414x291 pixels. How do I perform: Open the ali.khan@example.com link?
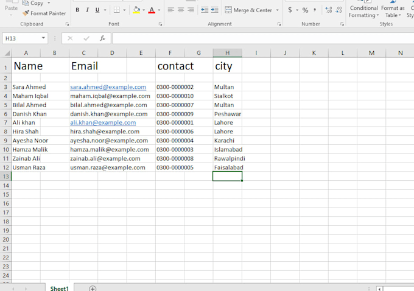103,122
